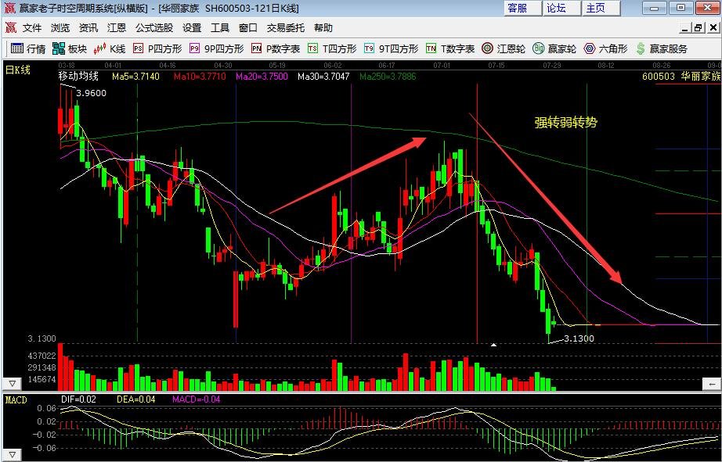The image size is (722, 462).
Task: Open the 六角形 hexagon tool
Action: [605, 48]
